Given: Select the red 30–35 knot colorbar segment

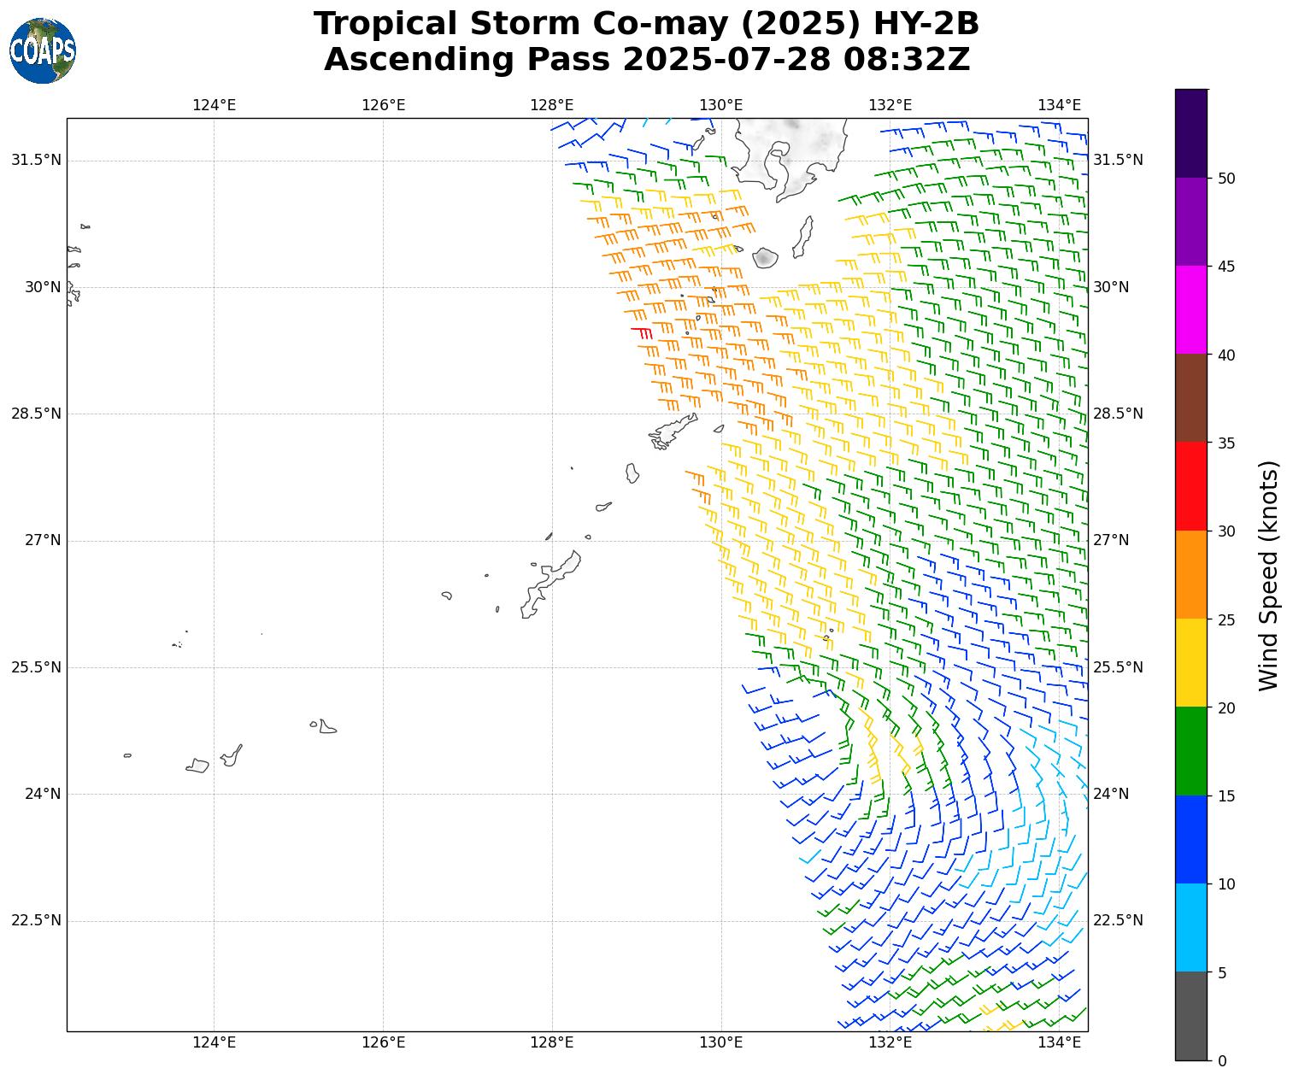Looking at the screenshot, I should tap(1190, 486).
